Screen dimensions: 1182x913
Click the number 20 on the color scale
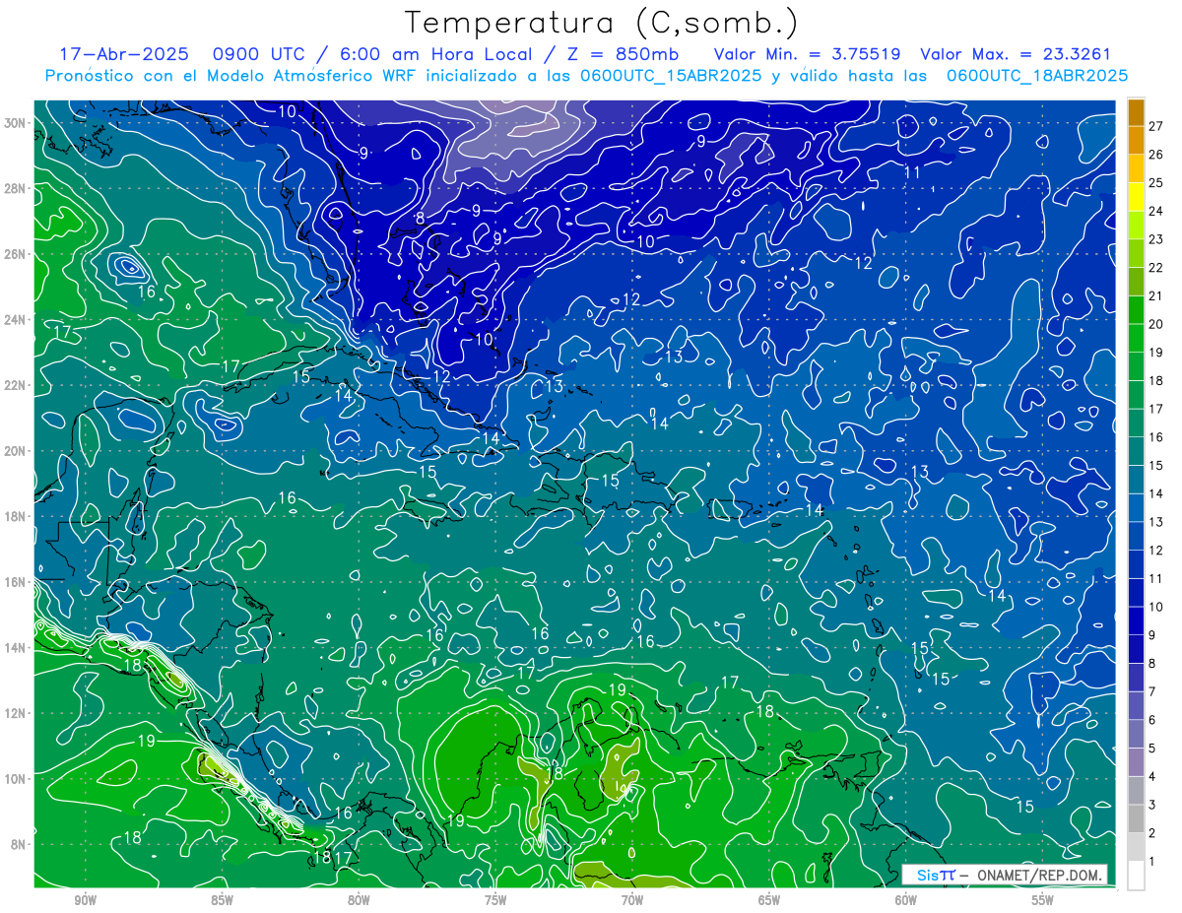1156,324
